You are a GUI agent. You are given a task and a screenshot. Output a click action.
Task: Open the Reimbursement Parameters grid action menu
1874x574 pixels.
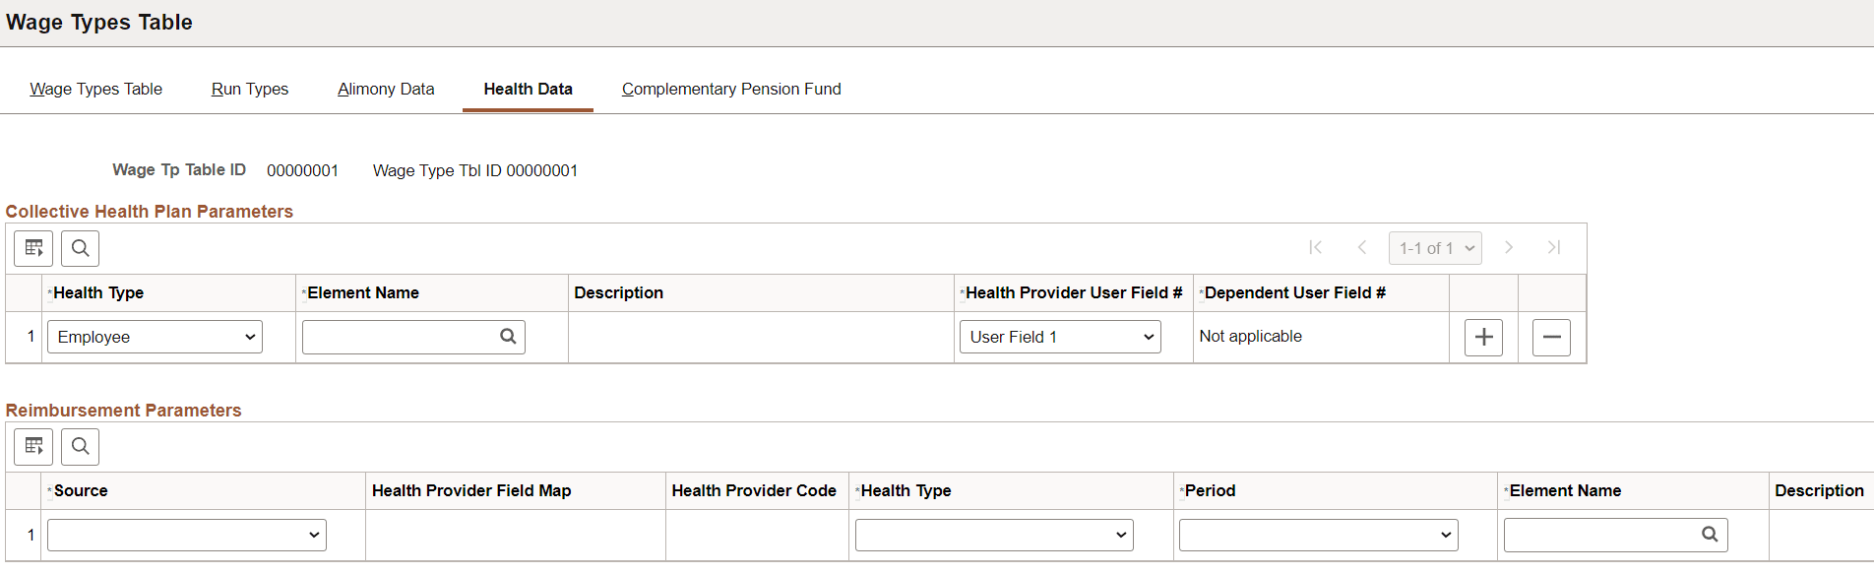point(32,446)
